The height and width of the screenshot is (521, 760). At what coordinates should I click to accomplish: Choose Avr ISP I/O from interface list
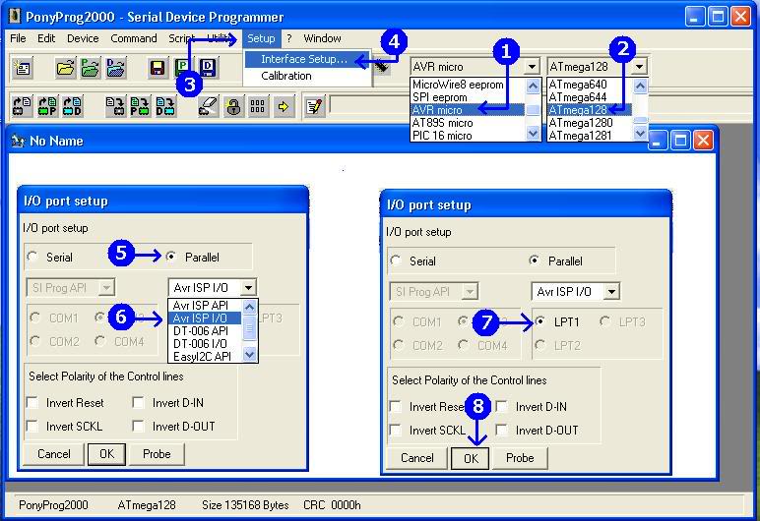coord(205,318)
